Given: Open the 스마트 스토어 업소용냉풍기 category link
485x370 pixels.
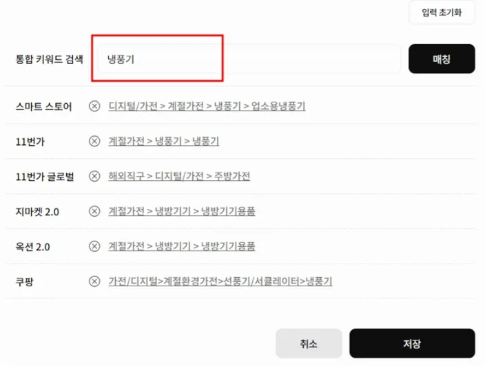Looking at the screenshot, I should click(x=207, y=106).
